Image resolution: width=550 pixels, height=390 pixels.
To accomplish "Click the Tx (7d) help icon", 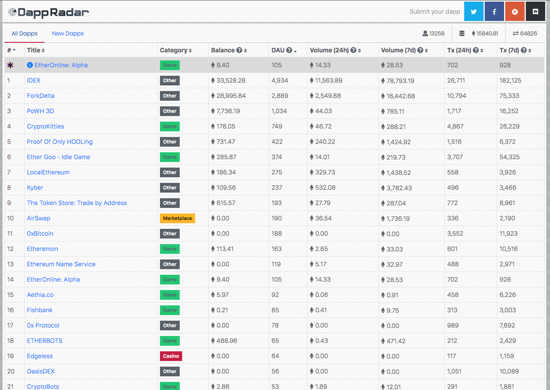I will click(x=524, y=50).
